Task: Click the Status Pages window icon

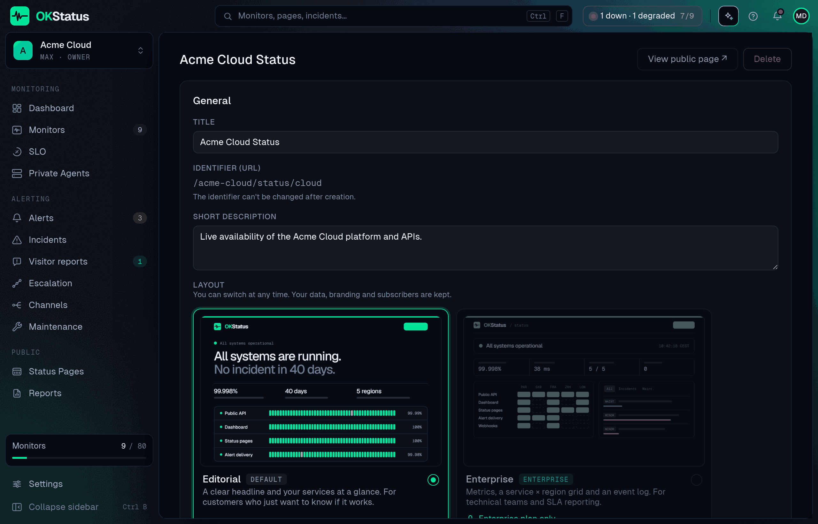Action: pyautogui.click(x=17, y=372)
